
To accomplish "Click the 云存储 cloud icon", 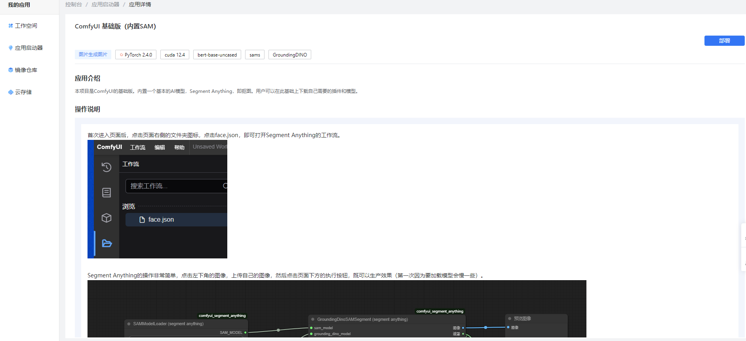I will coord(11,92).
